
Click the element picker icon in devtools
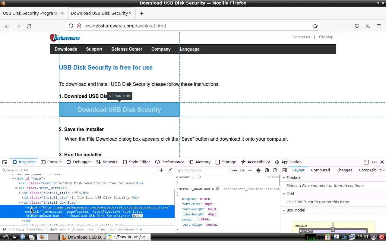5,162
